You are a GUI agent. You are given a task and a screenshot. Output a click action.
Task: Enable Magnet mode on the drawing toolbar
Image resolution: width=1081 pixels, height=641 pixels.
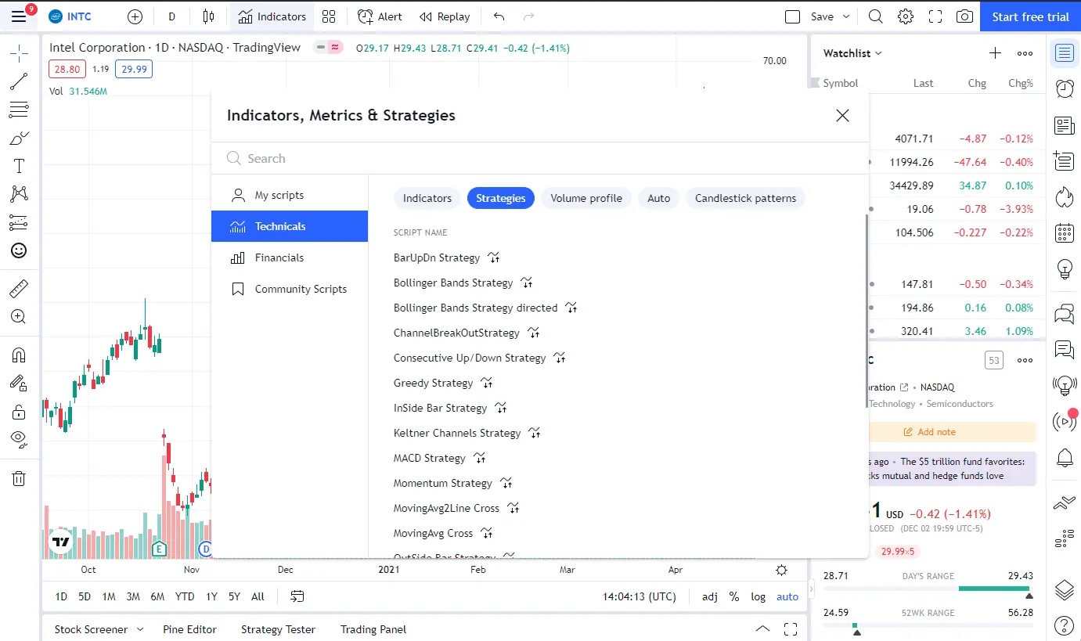point(20,355)
